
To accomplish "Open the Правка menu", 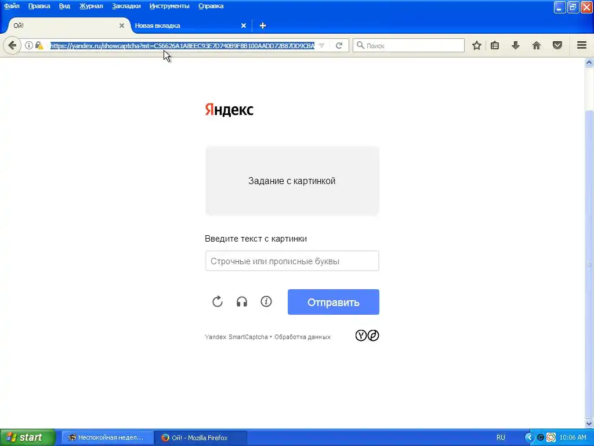I will click(39, 6).
